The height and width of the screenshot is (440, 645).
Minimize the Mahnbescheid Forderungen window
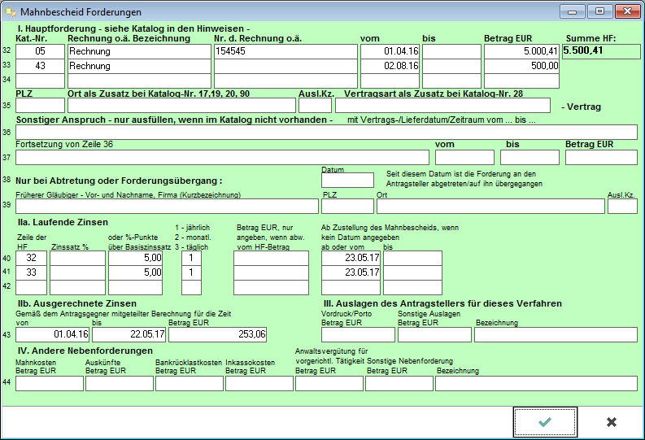tap(572, 11)
